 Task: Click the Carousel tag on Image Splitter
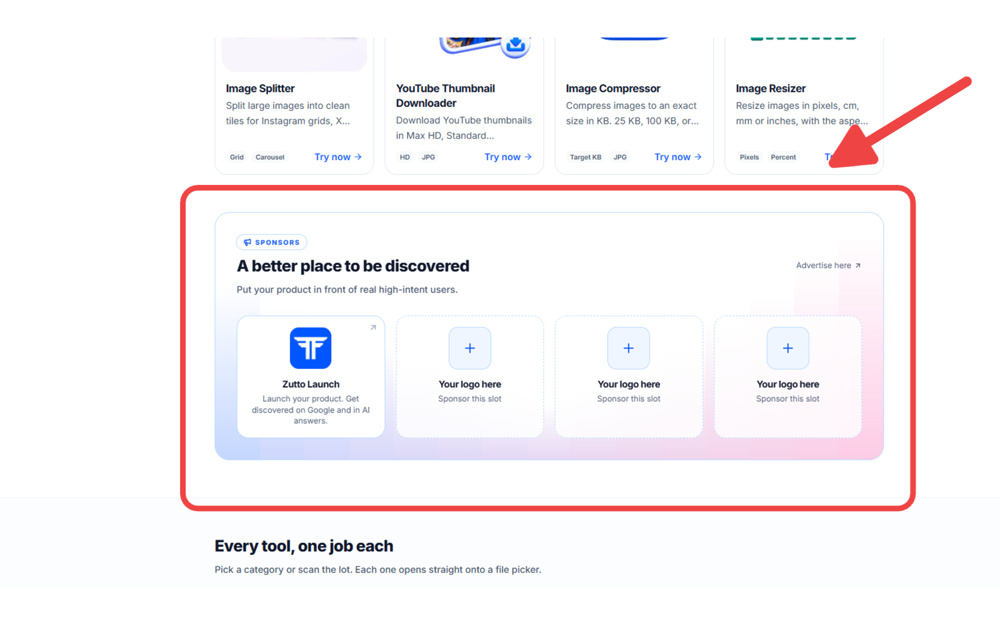pos(270,157)
